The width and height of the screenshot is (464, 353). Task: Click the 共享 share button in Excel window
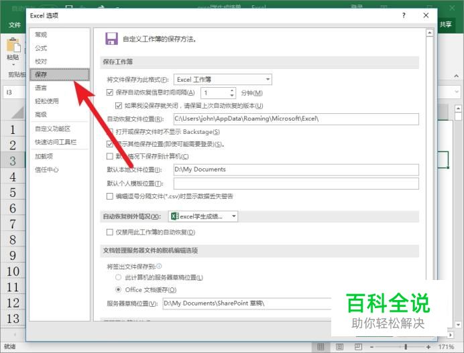click(446, 24)
